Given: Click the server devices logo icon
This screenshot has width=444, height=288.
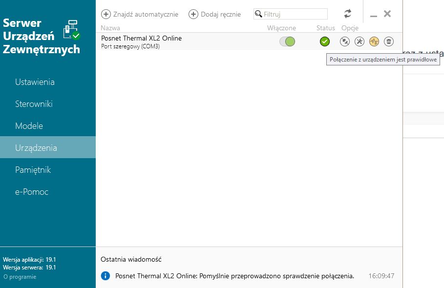Looking at the screenshot, I should [72, 30].
